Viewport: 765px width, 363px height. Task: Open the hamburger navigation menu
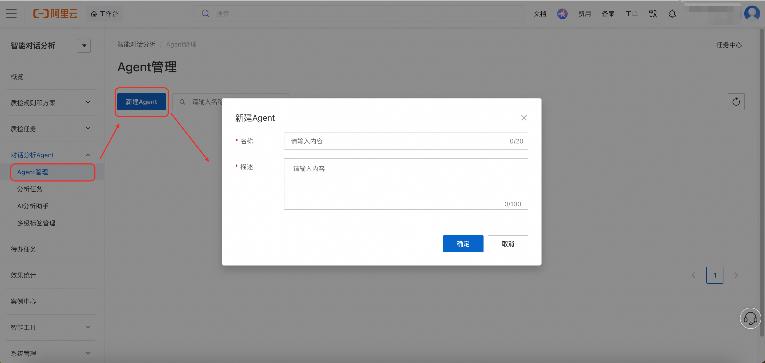11,14
